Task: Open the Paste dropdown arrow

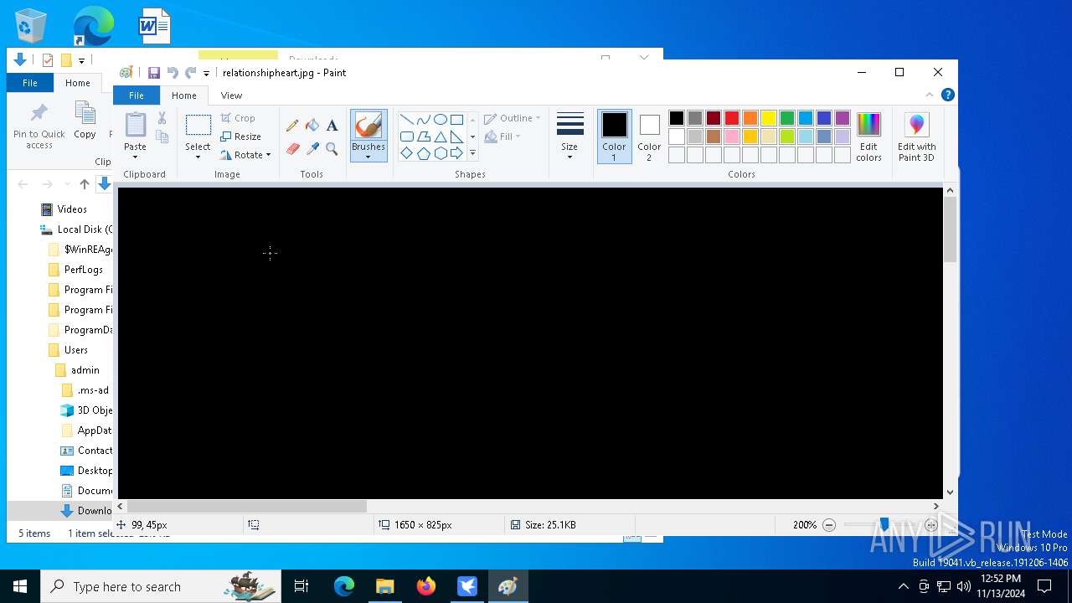Action: coord(135,157)
